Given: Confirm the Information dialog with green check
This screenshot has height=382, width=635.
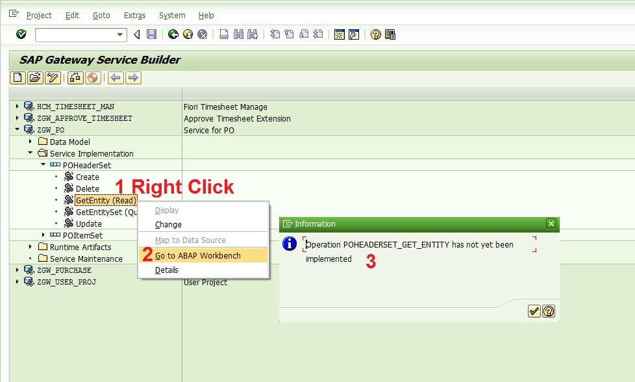Looking at the screenshot, I should pyautogui.click(x=534, y=311).
